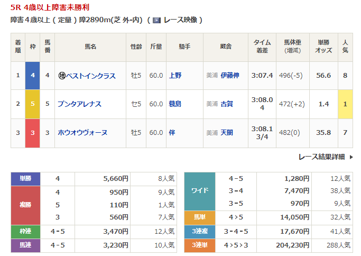Open trainer 伊藤伸 page
Viewport: 361px width, 256px height.
[x=229, y=76]
